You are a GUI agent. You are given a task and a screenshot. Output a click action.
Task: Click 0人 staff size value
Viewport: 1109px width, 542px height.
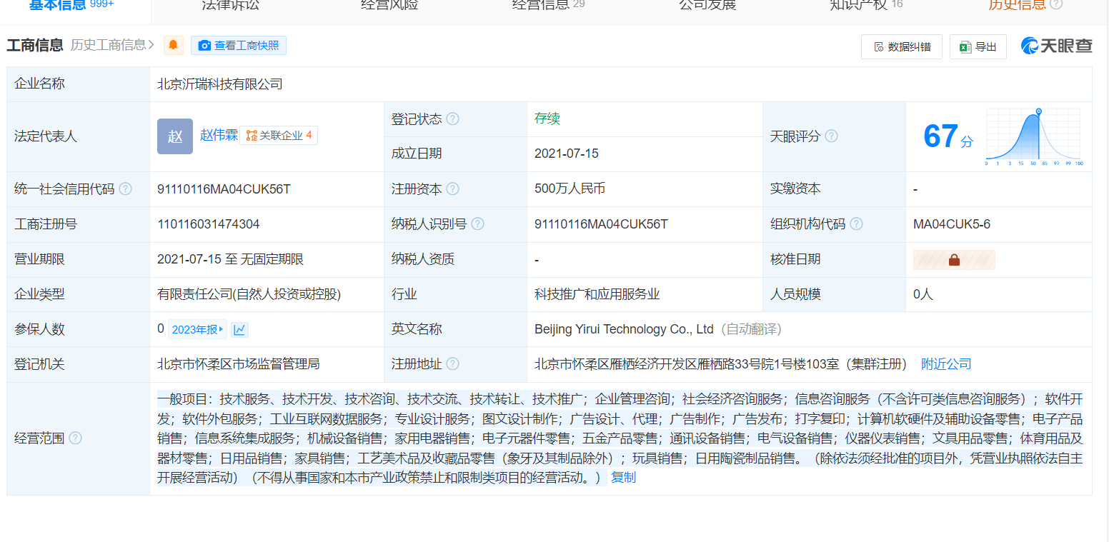tap(923, 294)
